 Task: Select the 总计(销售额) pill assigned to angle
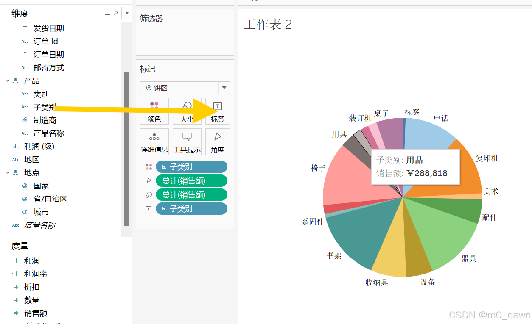[x=191, y=181]
